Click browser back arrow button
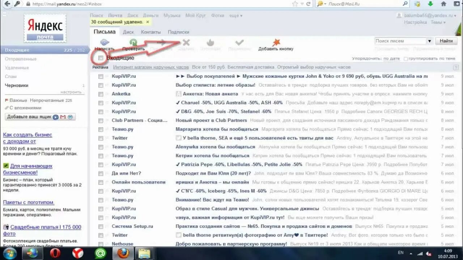The width and height of the screenshot is (463, 260). pos(7,4)
